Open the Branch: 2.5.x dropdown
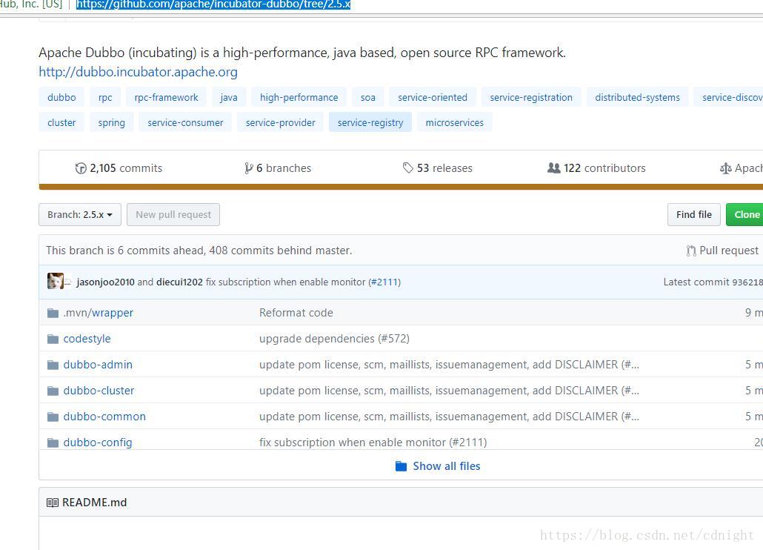The height and width of the screenshot is (550, 763). [80, 215]
